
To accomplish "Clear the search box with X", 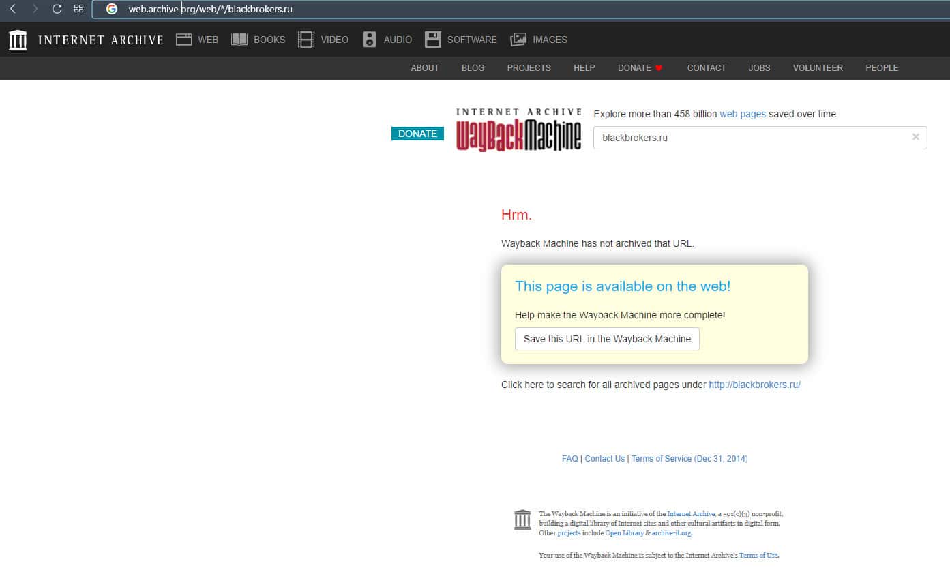I will 915,137.
